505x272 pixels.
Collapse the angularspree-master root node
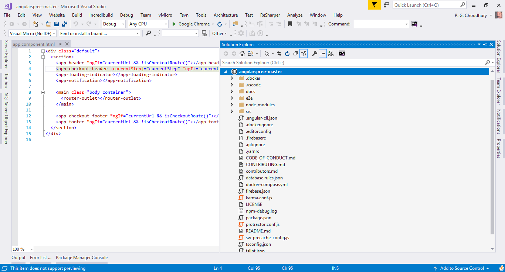click(x=225, y=72)
